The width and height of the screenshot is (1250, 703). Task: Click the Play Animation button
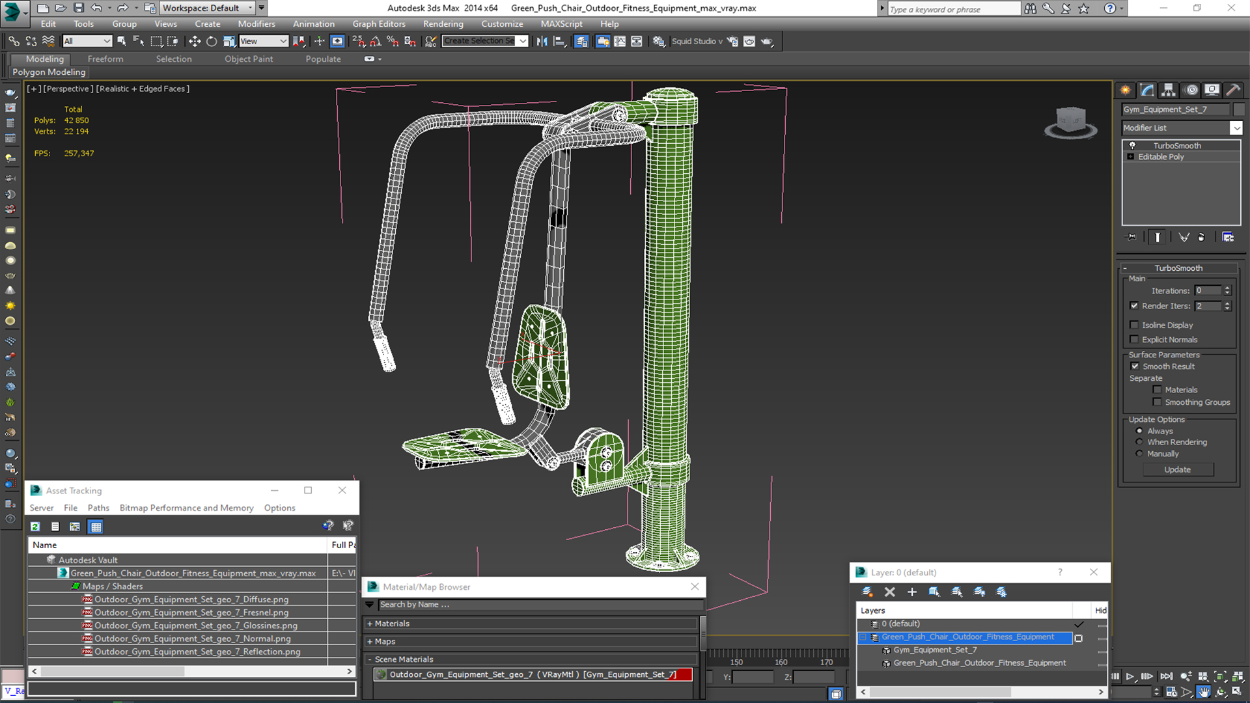tap(1130, 677)
